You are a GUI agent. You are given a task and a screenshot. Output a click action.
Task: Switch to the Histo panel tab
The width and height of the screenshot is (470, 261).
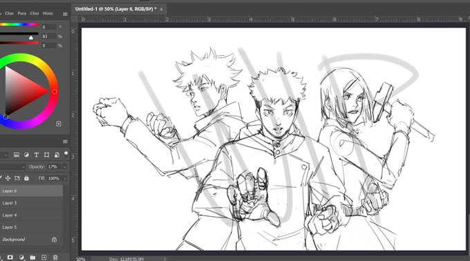[x=48, y=14]
